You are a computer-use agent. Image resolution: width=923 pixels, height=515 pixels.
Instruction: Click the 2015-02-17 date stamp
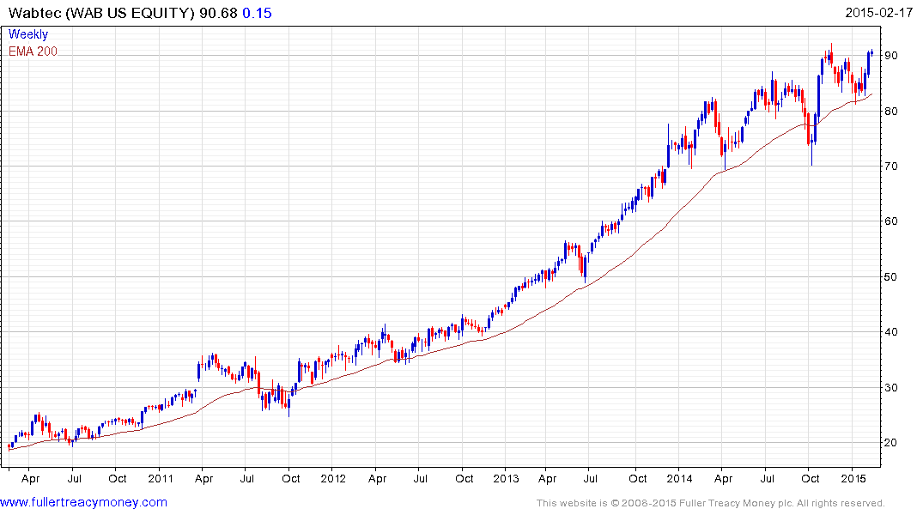point(879,12)
